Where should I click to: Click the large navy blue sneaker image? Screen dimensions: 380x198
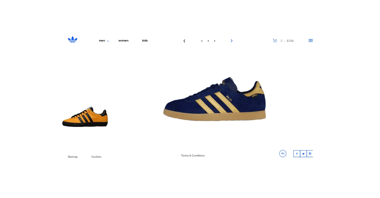[215, 99]
